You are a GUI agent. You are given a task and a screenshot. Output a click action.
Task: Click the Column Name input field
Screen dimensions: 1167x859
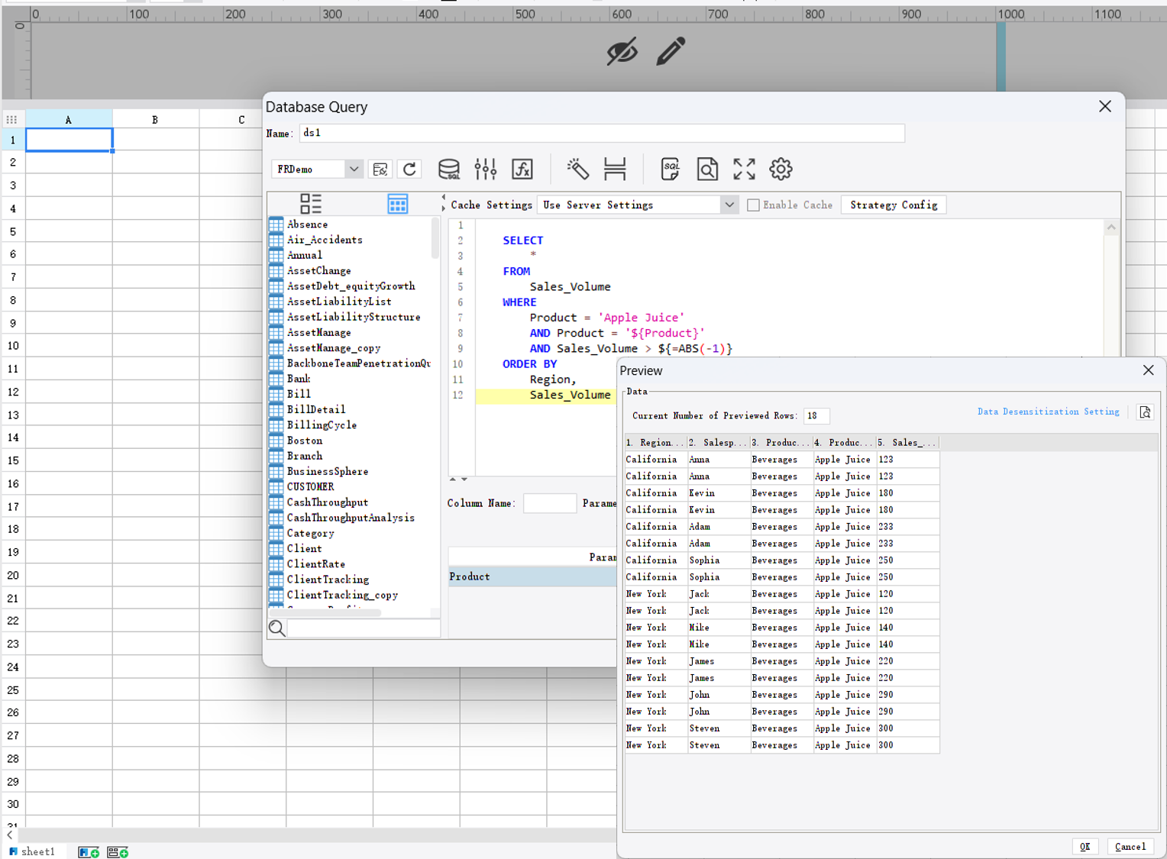coord(549,503)
